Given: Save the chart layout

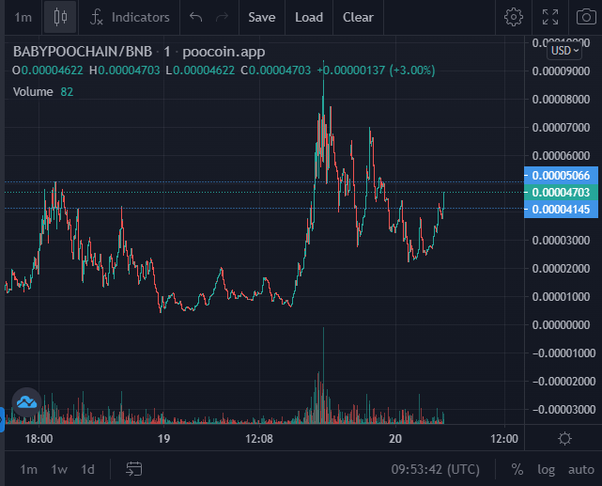Looking at the screenshot, I should tap(262, 17).
